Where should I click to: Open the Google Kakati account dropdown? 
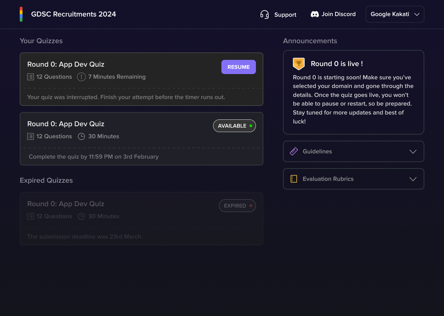pos(395,14)
